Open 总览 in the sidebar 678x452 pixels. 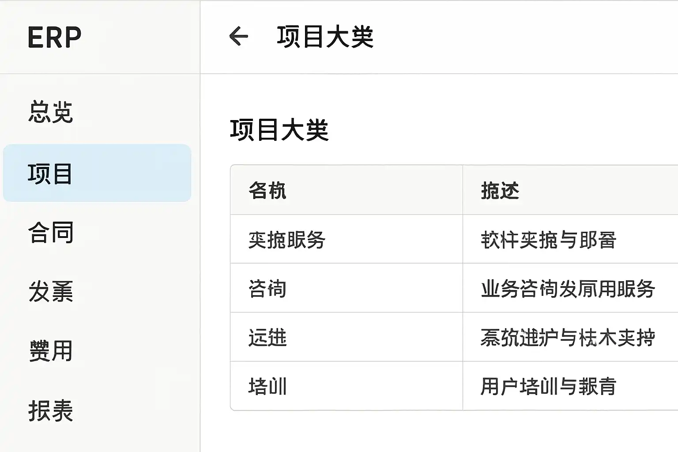(51, 111)
